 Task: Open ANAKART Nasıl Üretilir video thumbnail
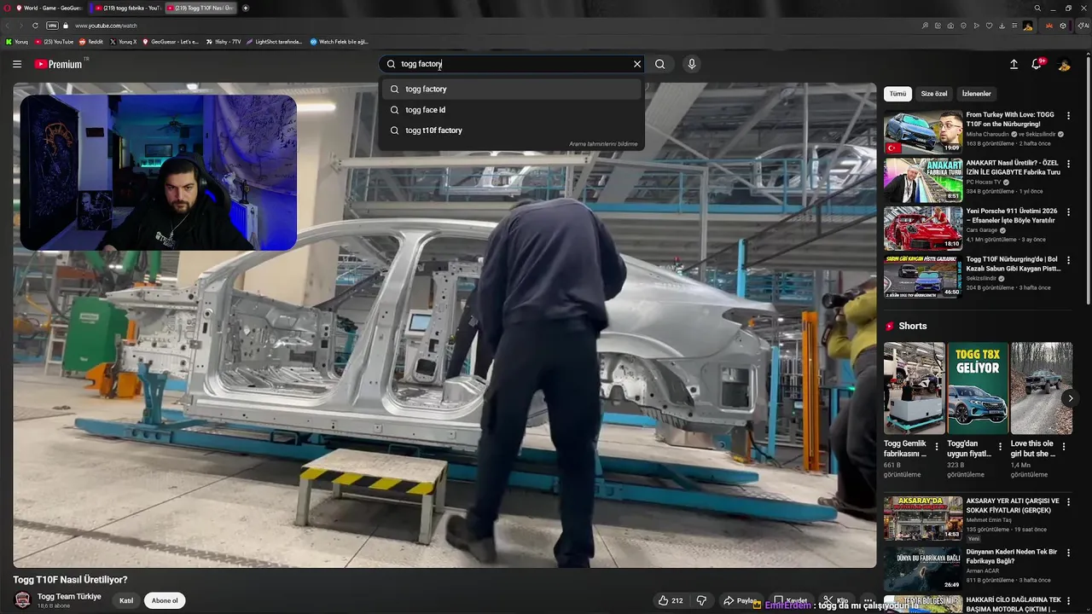[923, 180]
